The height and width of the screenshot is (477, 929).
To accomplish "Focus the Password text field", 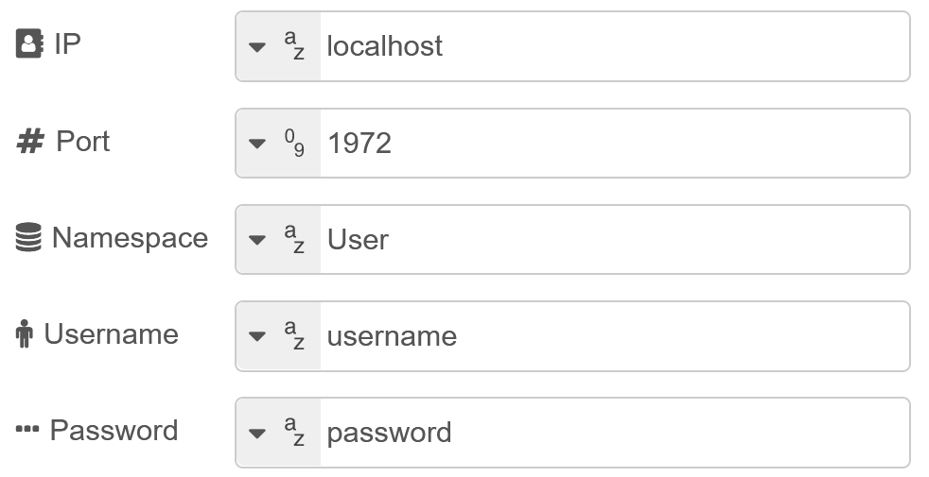I will (x=613, y=432).
